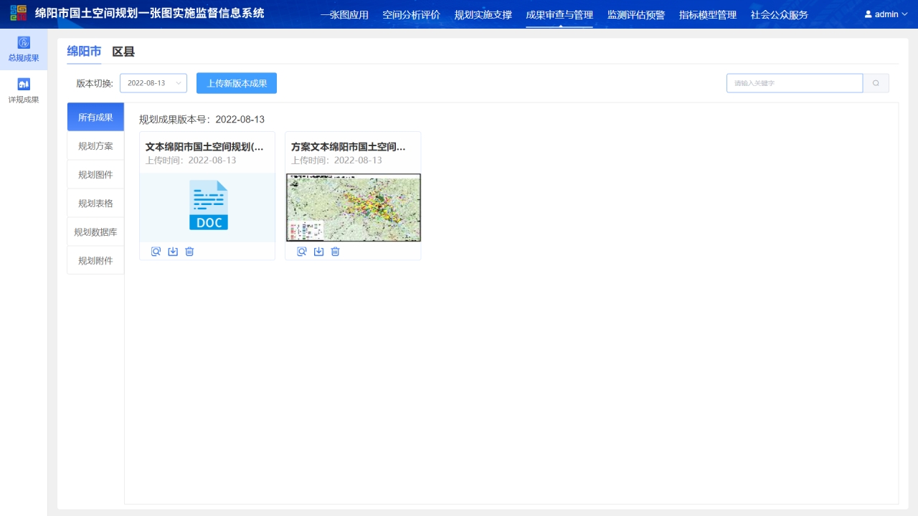Delete the 方案文本绵阳市国土空间 file

[x=335, y=252]
